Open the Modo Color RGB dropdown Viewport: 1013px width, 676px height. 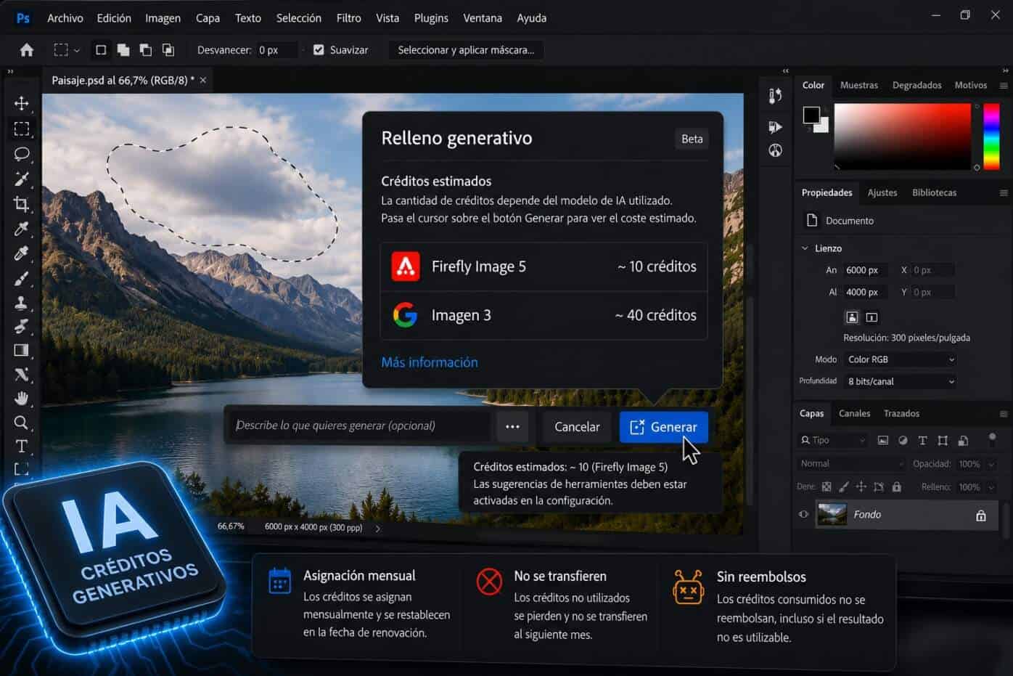click(901, 359)
